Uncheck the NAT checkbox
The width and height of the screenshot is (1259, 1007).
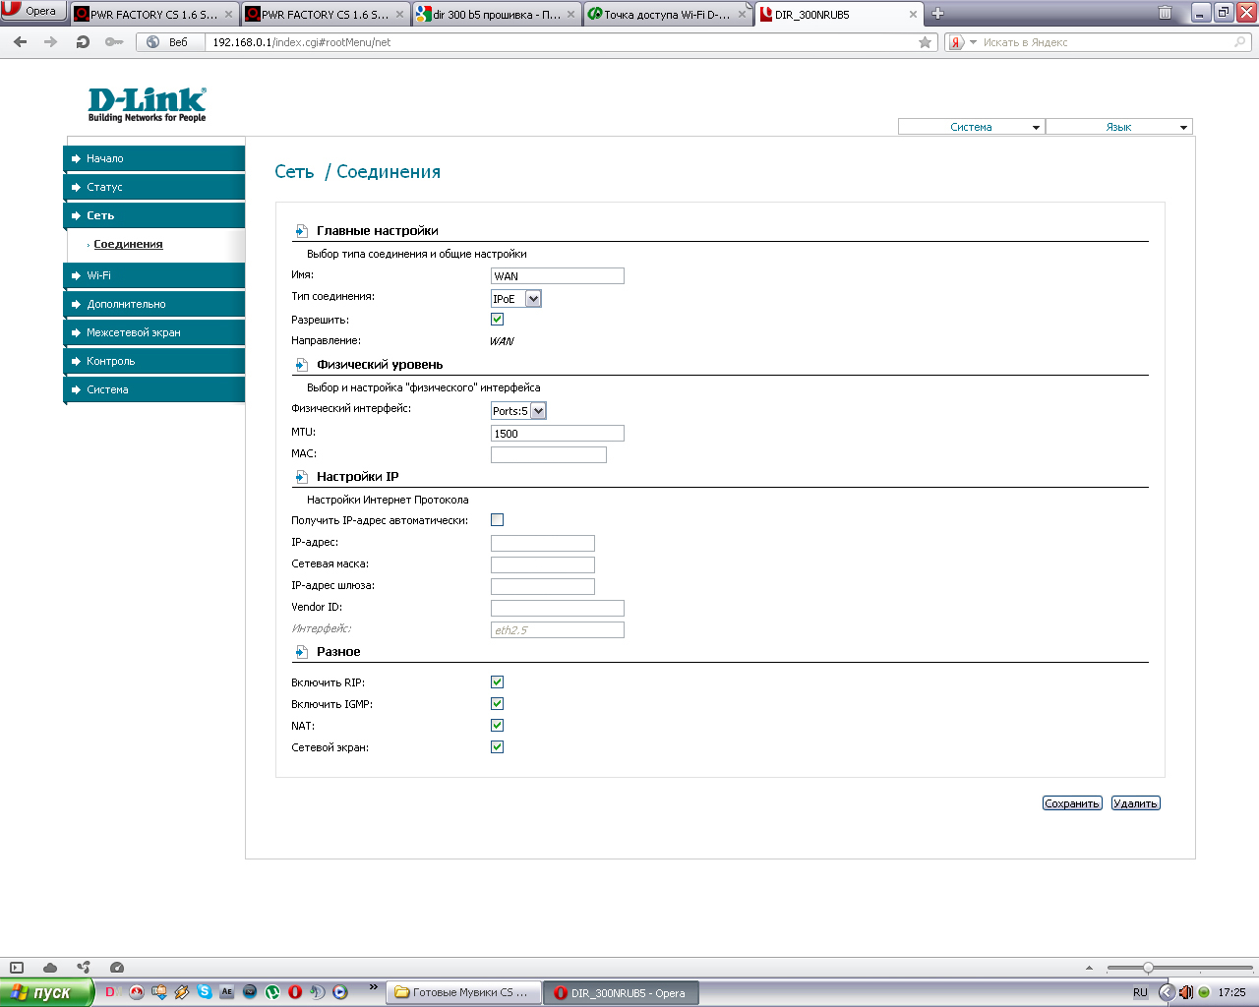tap(497, 726)
